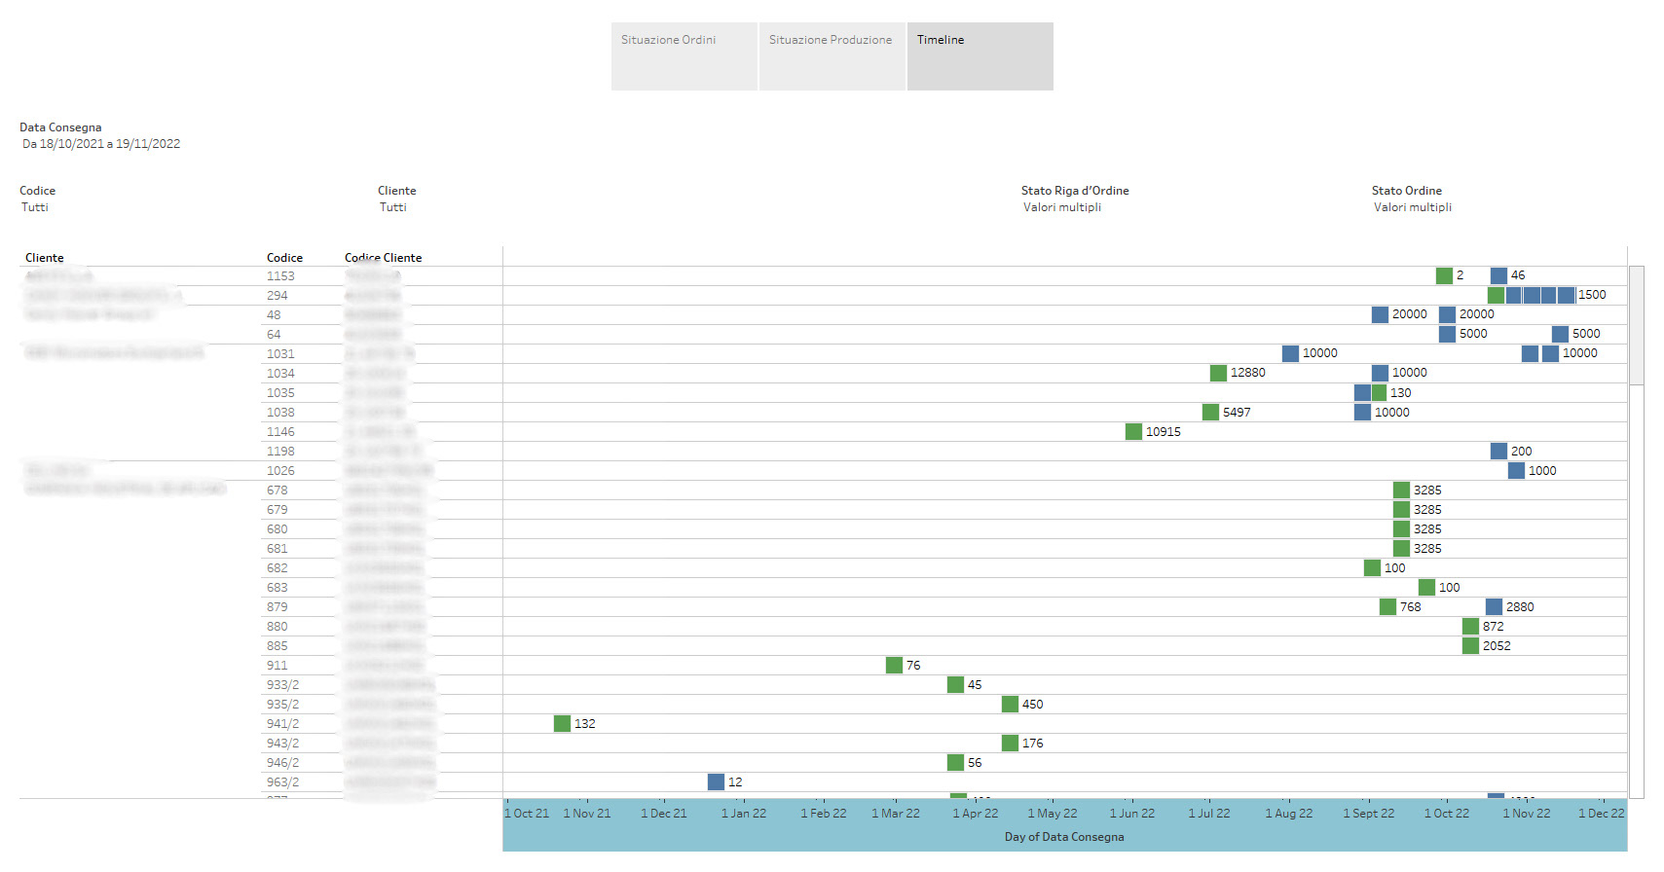This screenshot has width=1664, height=872.
Task: Select the Timeline tab
Action: [x=980, y=56]
